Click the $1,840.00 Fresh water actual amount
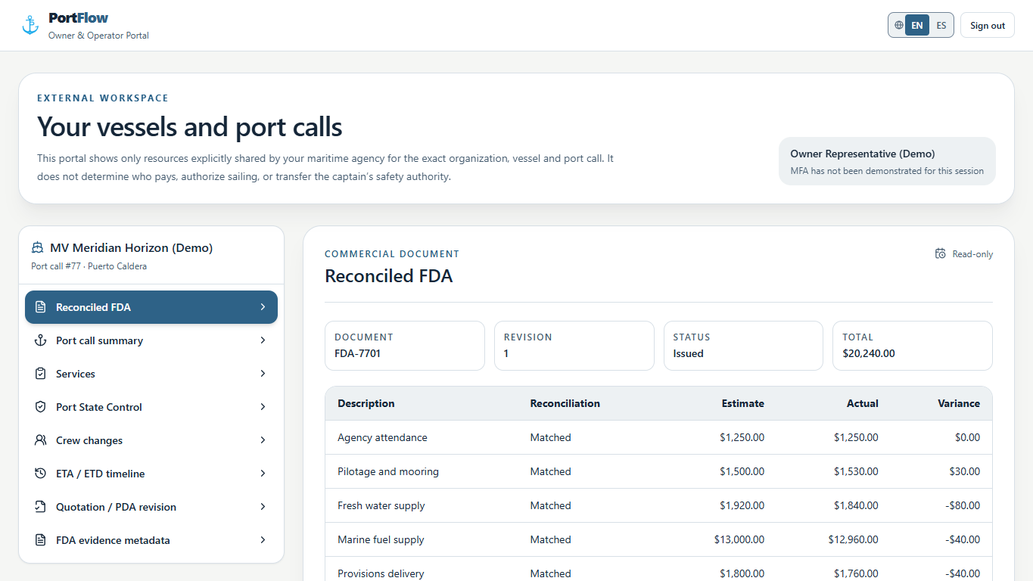Image resolution: width=1033 pixels, height=581 pixels. [x=856, y=505]
